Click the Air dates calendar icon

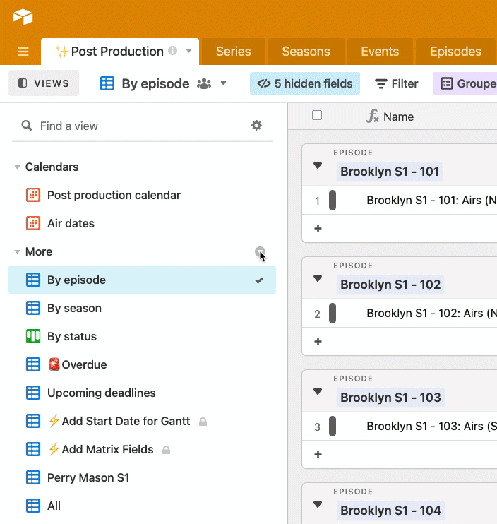click(33, 223)
